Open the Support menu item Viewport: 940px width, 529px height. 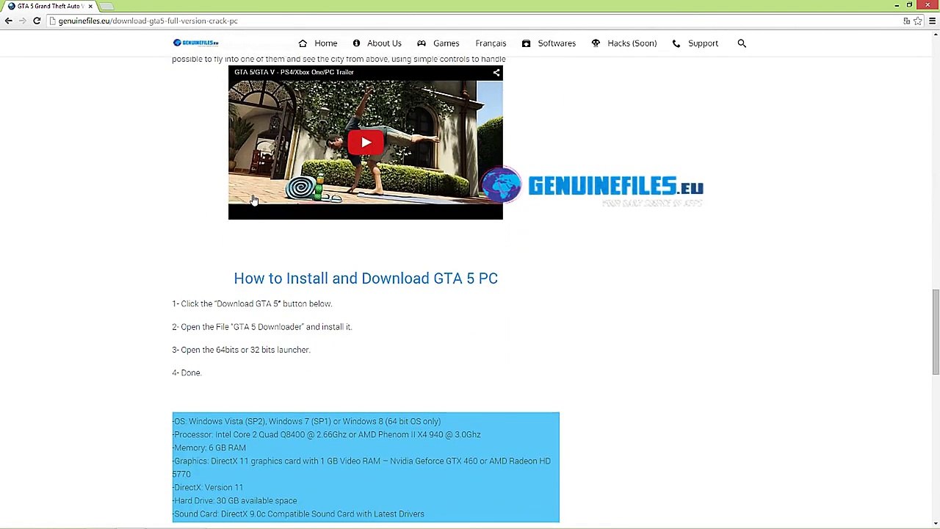703,43
